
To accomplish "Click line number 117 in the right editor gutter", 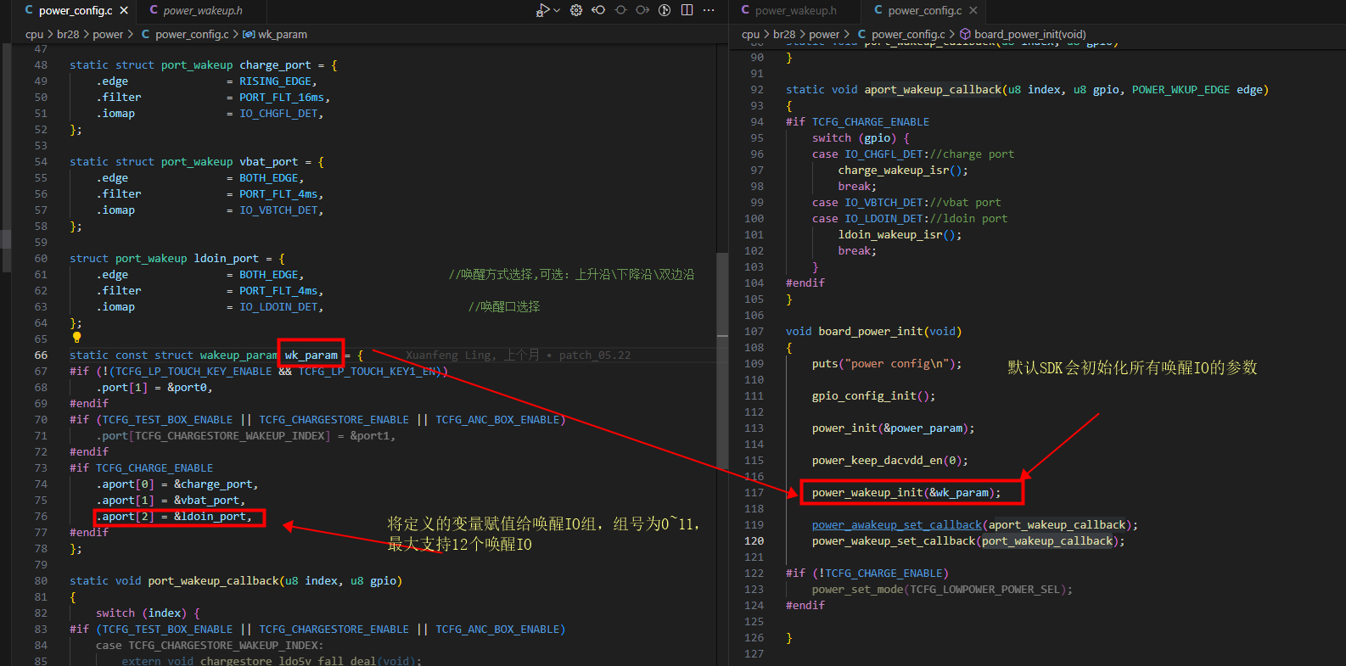I will click(754, 493).
